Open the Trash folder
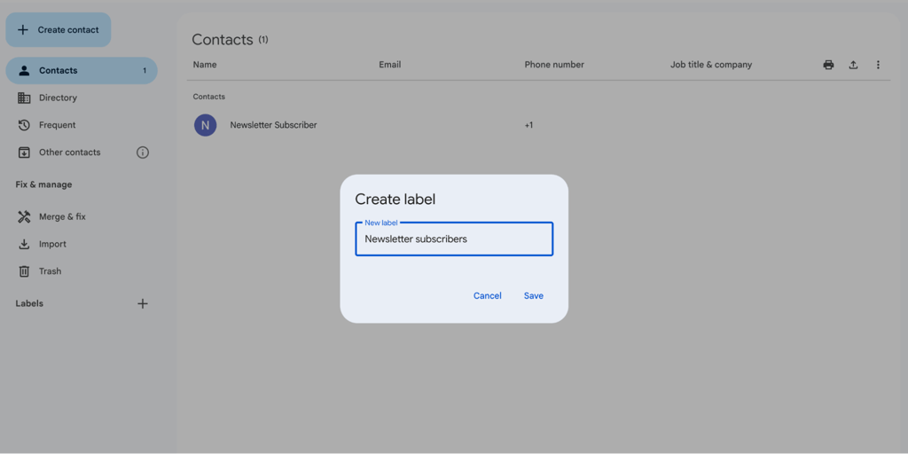 point(50,271)
